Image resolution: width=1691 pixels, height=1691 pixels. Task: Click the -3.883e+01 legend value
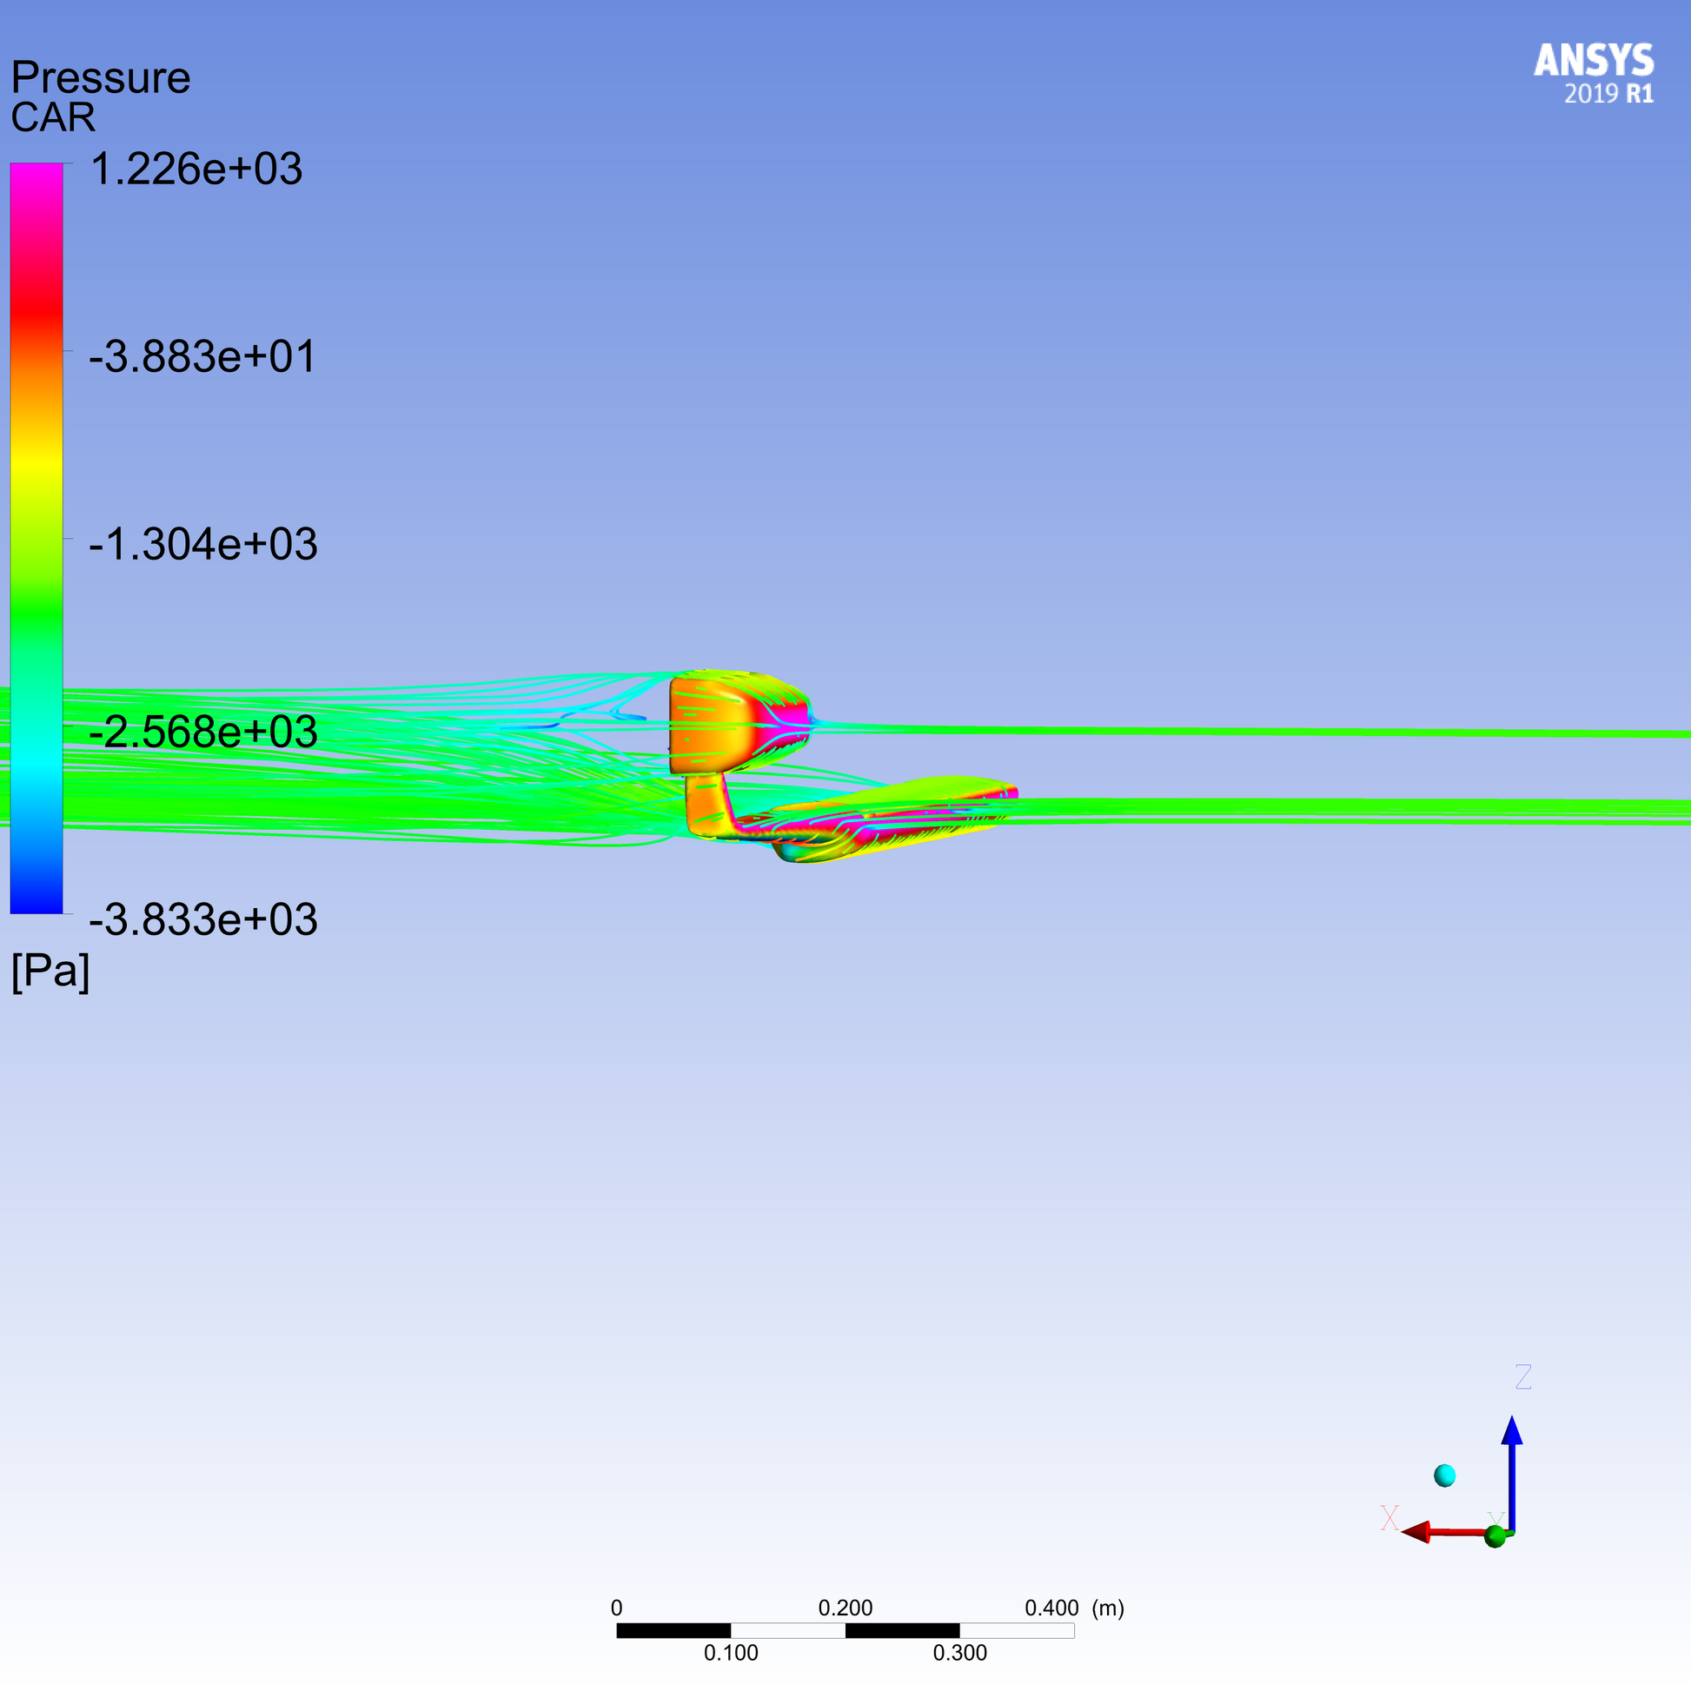point(202,357)
